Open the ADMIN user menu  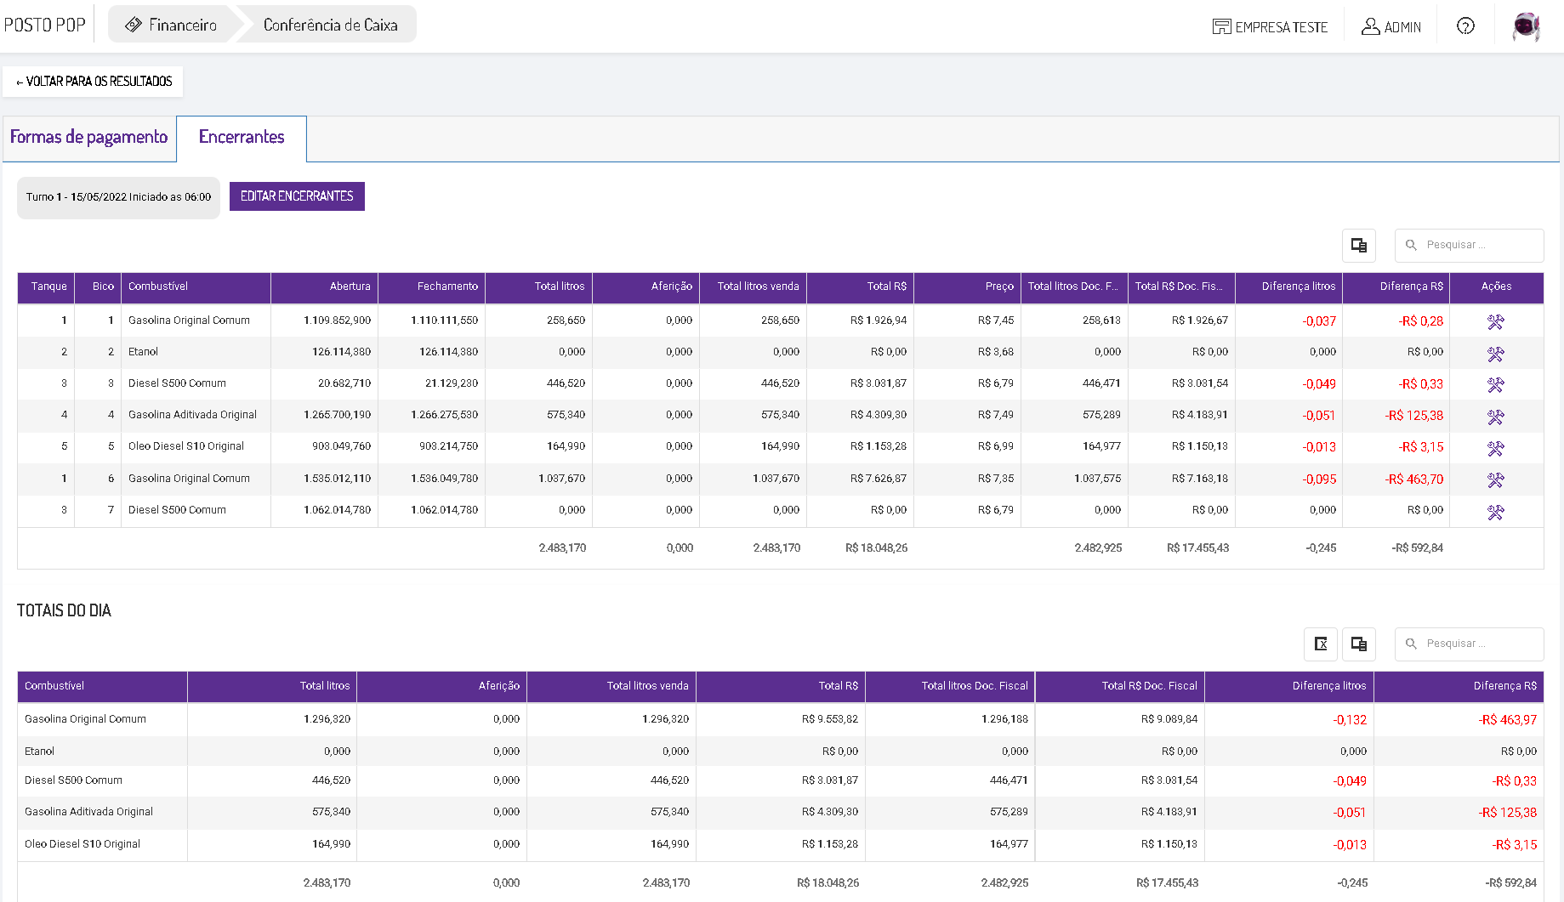tap(1391, 27)
